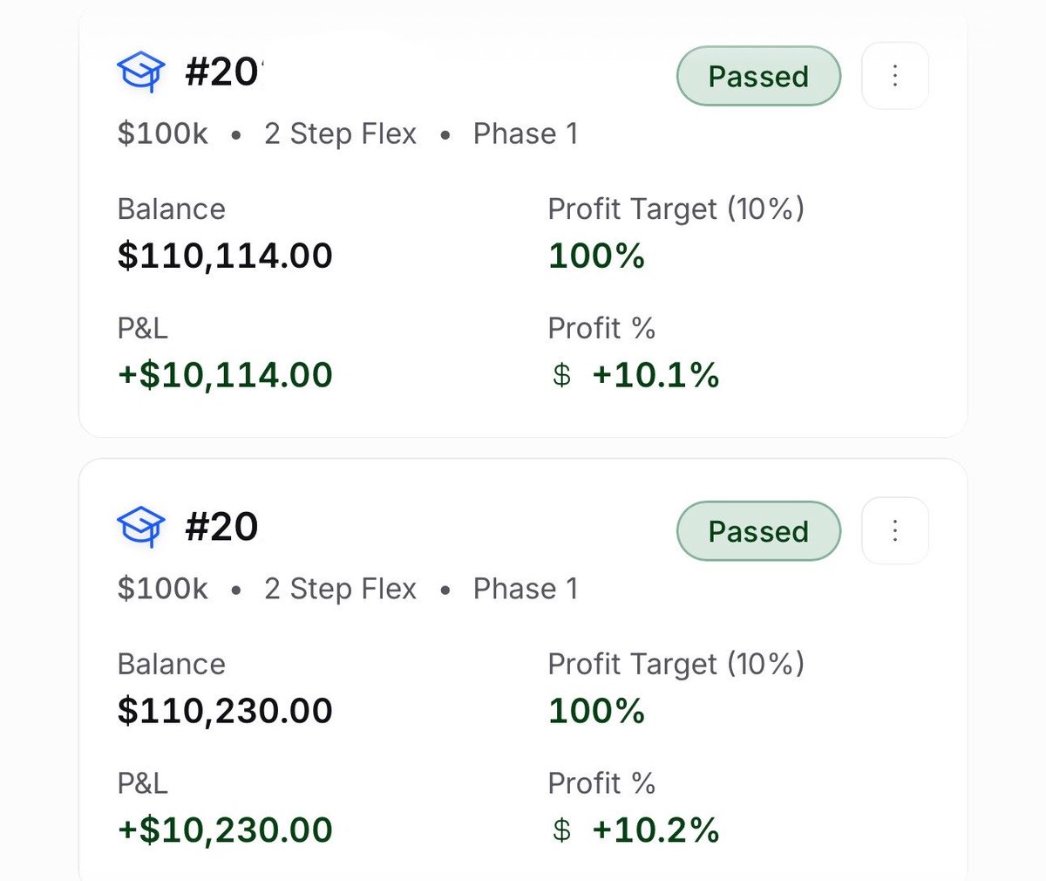Screen dimensions: 1046x881
Task: Click the +10.2% profit percentage
Action: (655, 830)
